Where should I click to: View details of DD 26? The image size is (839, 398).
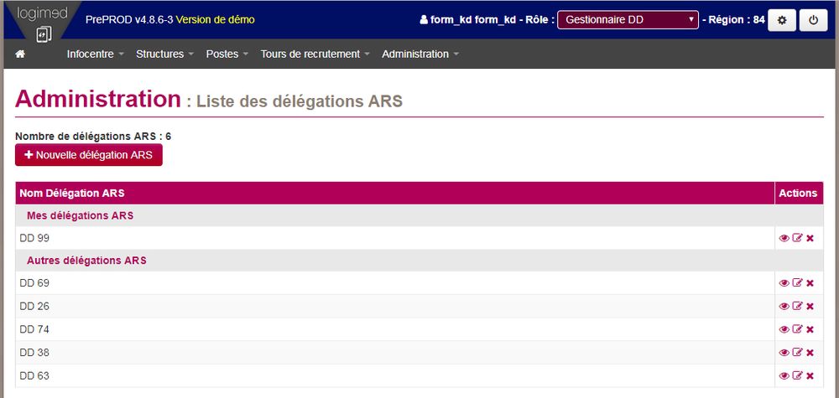pyautogui.click(x=784, y=306)
